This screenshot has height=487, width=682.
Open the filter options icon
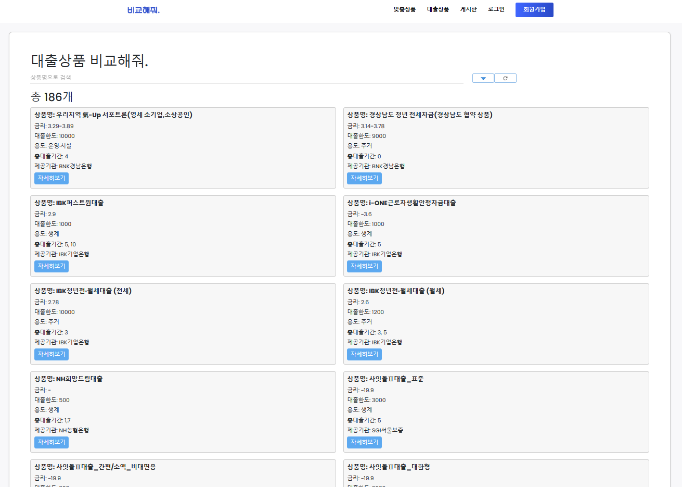click(x=483, y=78)
